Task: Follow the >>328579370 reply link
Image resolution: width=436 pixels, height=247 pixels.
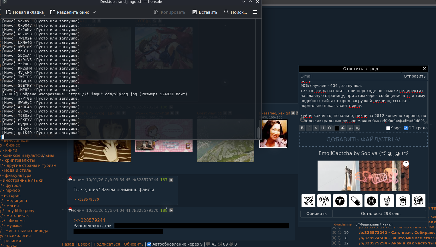Action: point(86,199)
